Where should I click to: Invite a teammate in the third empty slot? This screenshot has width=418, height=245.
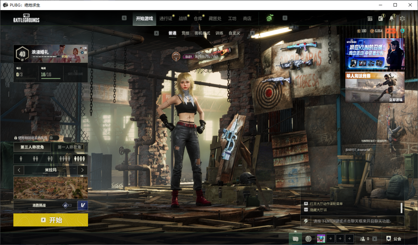click(x=349, y=238)
